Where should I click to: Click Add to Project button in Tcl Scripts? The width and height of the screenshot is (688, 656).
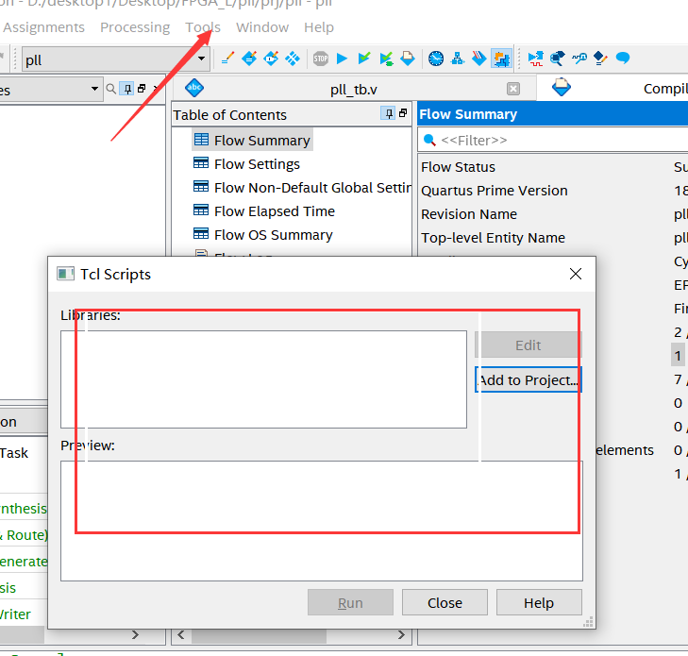[529, 380]
